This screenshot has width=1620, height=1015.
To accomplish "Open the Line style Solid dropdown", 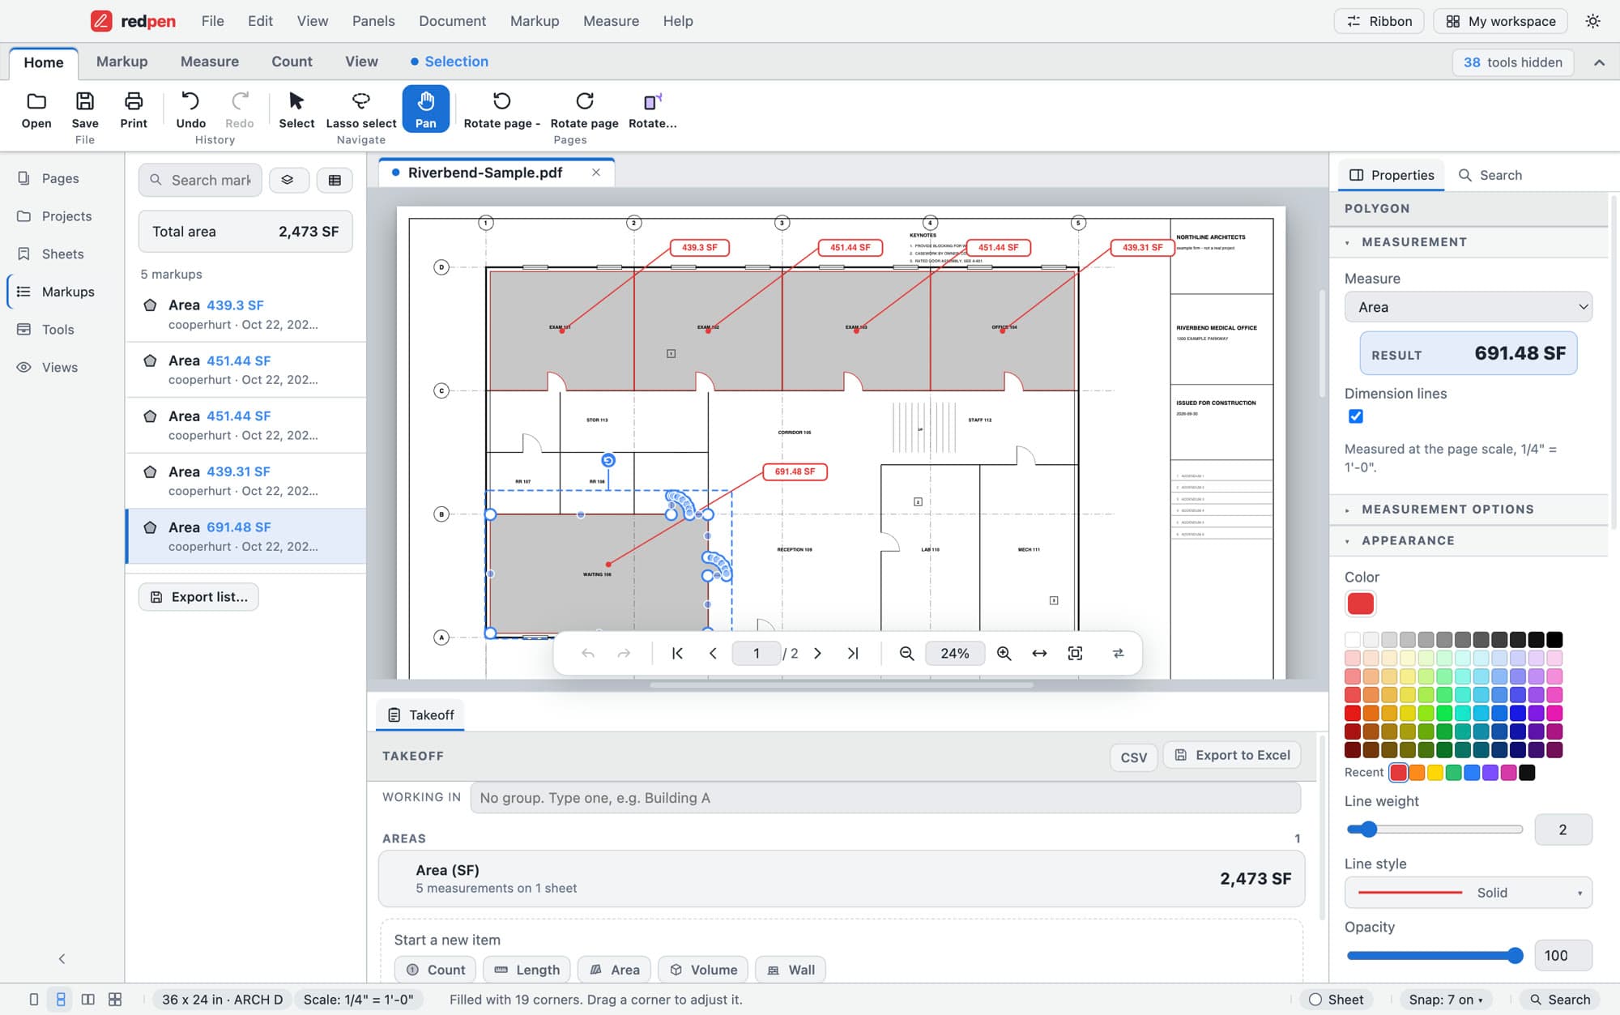I will click(1468, 893).
